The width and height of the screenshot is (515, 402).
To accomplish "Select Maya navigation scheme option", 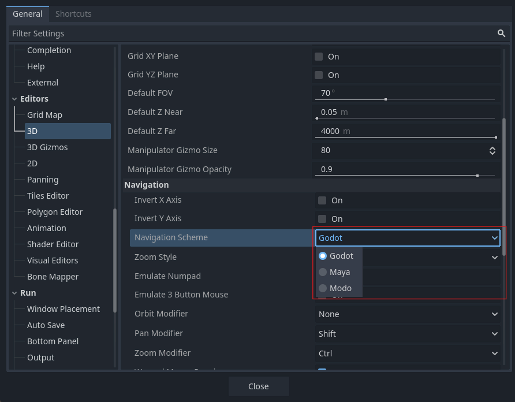I will pyautogui.click(x=339, y=272).
